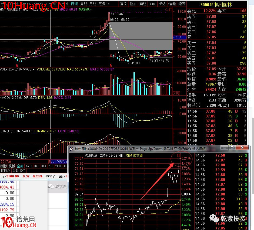This screenshot has height=230, width=254.
Task: Click the 现价 value 37.05
Action: pyautogui.click(x=211, y=69)
